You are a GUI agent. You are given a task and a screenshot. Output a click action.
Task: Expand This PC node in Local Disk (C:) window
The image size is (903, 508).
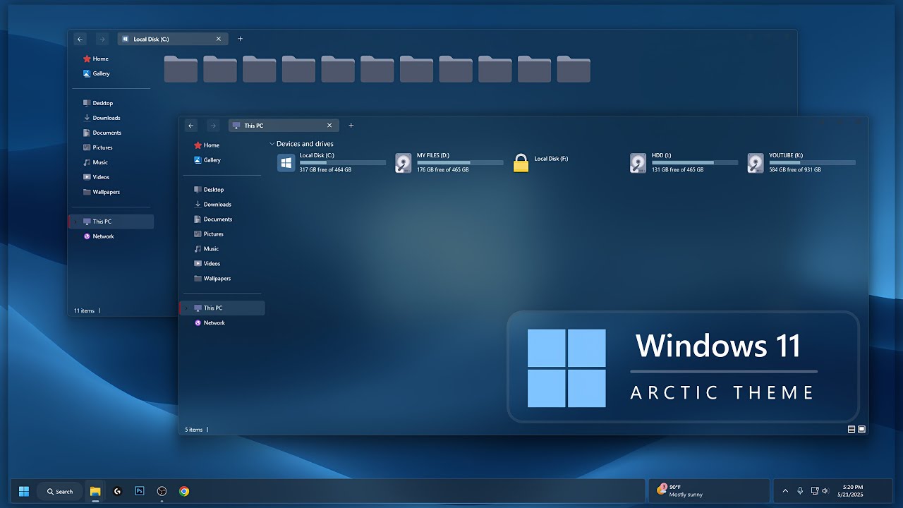click(x=76, y=222)
